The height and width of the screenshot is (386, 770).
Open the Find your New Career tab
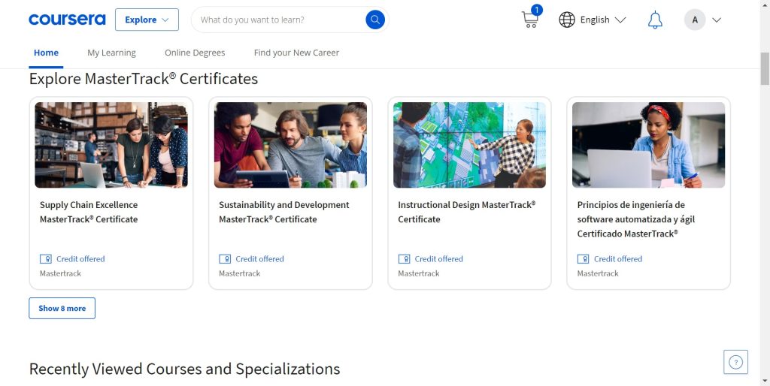(x=296, y=53)
